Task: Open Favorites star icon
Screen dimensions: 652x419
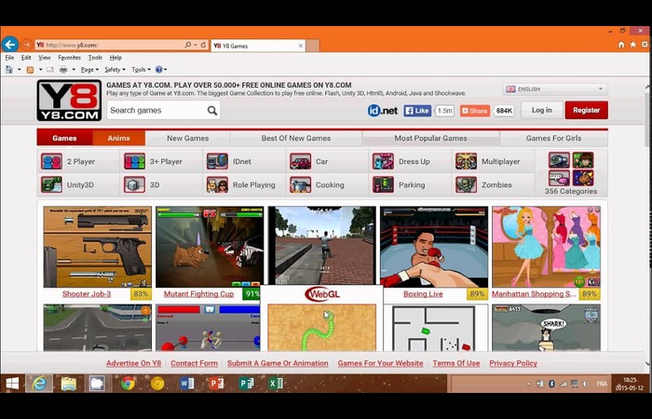Action: point(632,45)
